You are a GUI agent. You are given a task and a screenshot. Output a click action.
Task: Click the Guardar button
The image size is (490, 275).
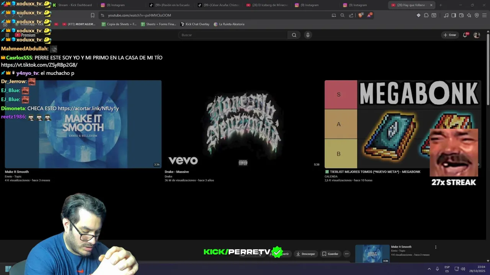pyautogui.click(x=330, y=254)
